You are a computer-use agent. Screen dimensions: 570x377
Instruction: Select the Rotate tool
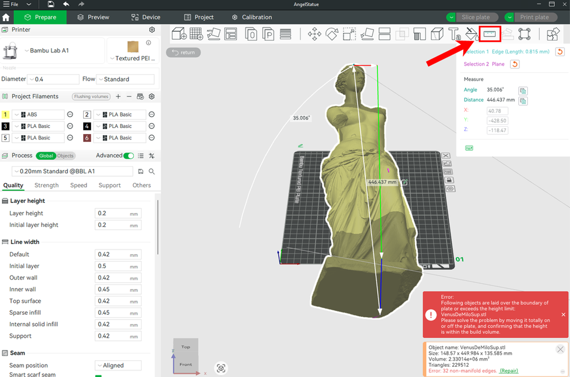(x=332, y=34)
